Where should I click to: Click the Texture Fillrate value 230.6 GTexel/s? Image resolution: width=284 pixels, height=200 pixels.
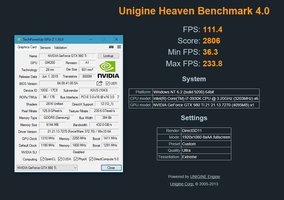coord(104,111)
